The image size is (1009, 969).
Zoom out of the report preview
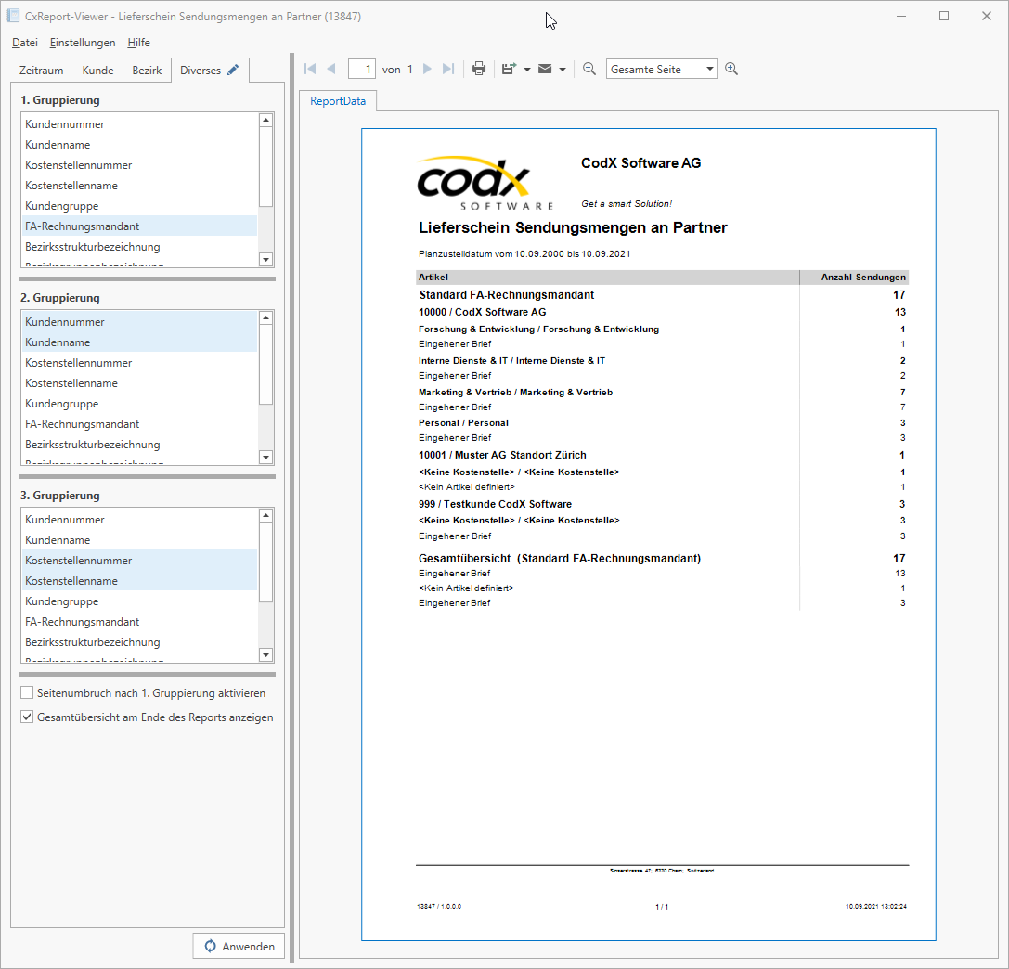(x=589, y=69)
